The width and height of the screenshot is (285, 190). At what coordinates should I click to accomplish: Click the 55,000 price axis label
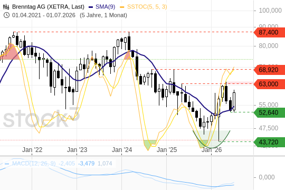click(269, 105)
